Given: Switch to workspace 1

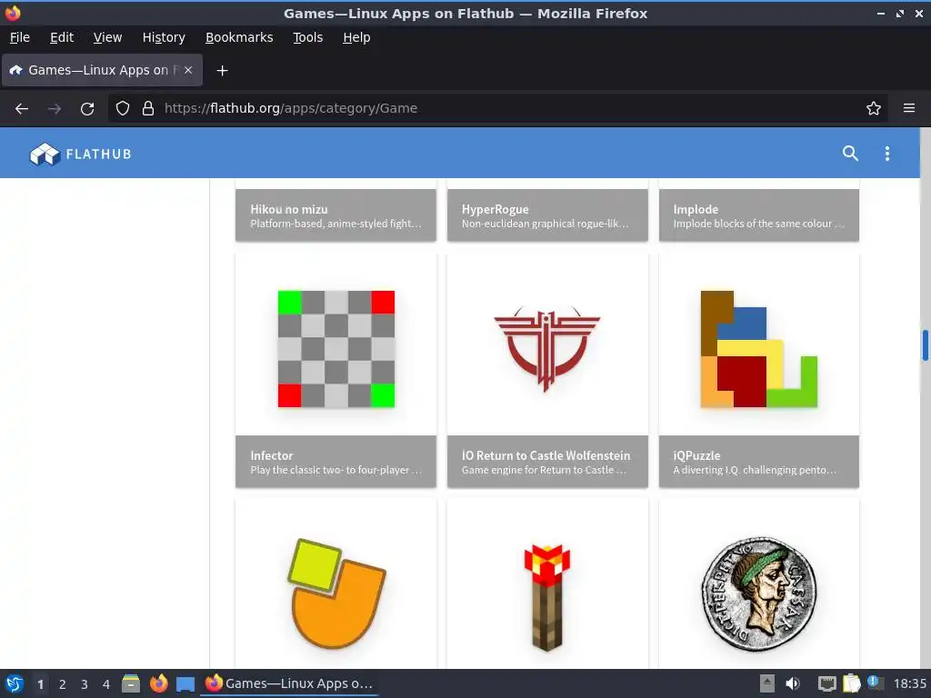Looking at the screenshot, I should [x=40, y=684].
